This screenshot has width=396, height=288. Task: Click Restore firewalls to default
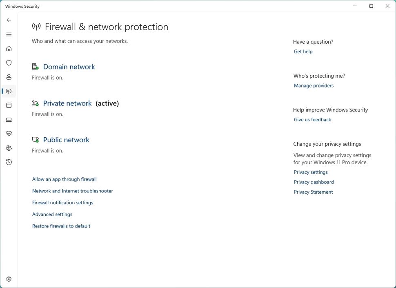pyautogui.click(x=61, y=226)
